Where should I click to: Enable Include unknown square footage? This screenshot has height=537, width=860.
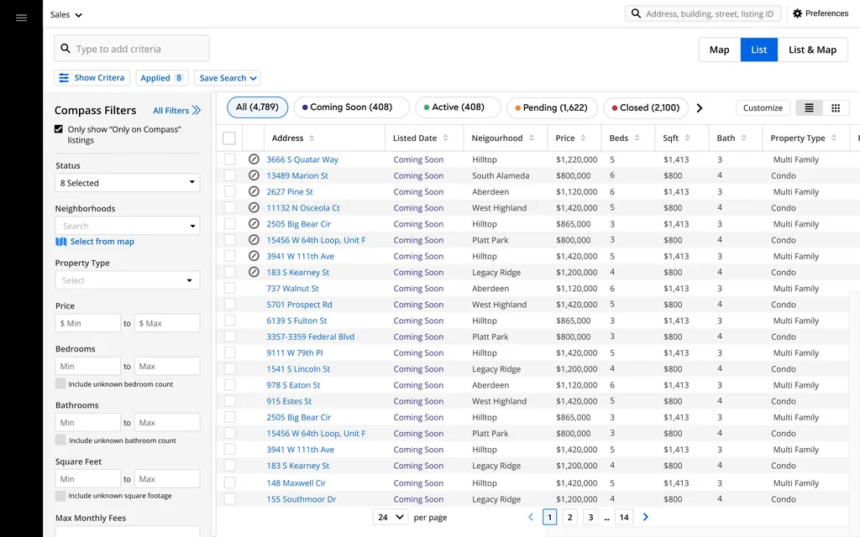pyautogui.click(x=60, y=495)
